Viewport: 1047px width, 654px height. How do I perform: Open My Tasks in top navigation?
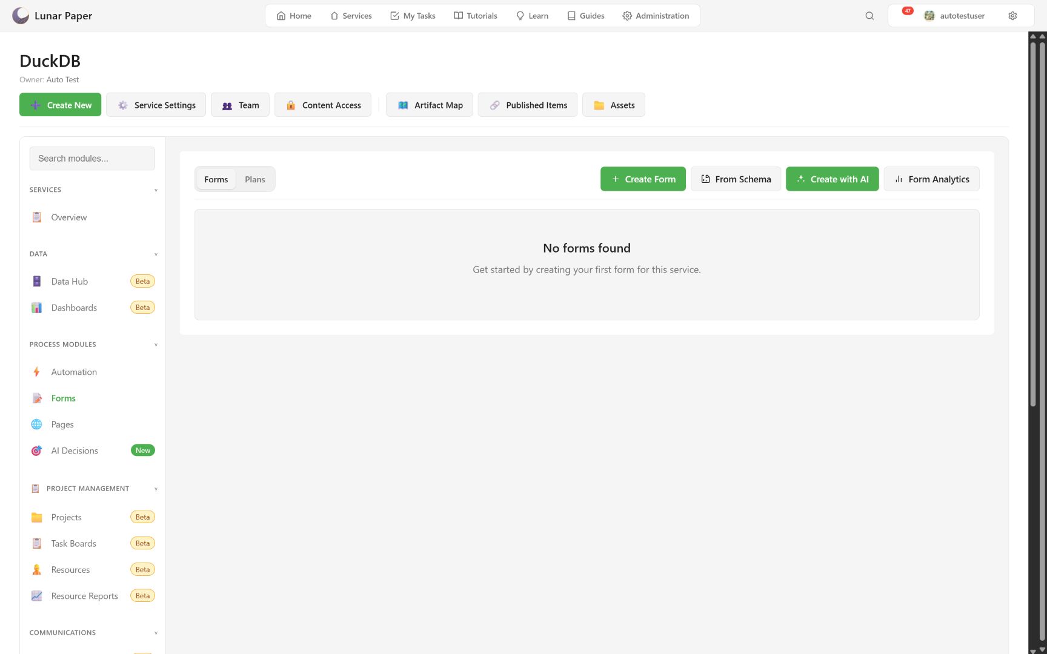coord(413,16)
